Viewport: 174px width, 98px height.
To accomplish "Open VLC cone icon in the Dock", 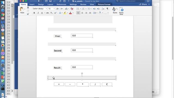I will pos(3,50).
